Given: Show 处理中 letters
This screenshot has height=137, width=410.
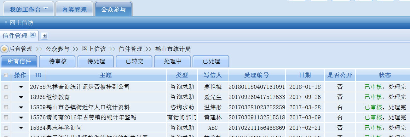Looking at the screenshot, I should pos(173,61).
